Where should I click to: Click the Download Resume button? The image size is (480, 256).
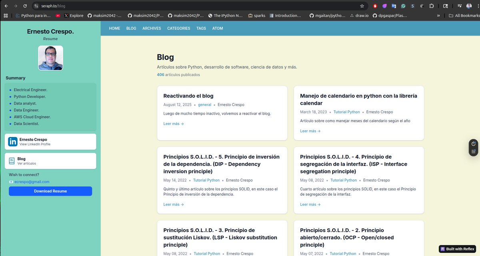click(x=50, y=191)
